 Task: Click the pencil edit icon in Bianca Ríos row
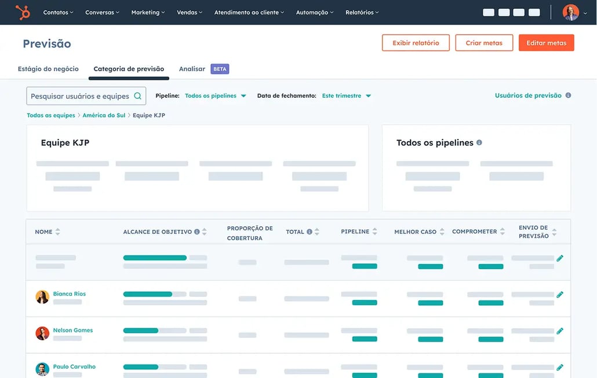pyautogui.click(x=560, y=295)
